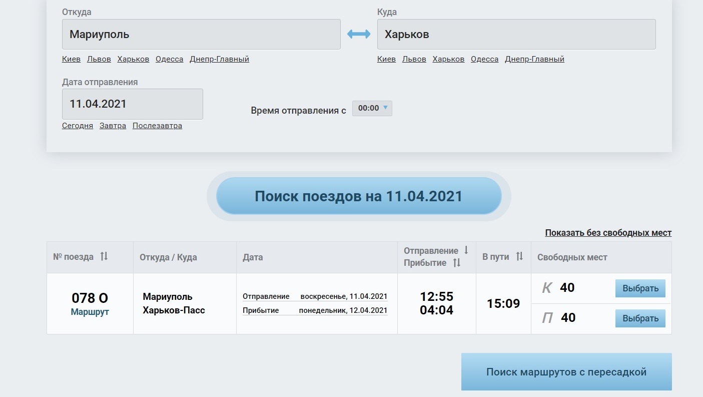The width and height of the screenshot is (703, 397).
Task: Select Завтра quick date link
Action: [x=113, y=126]
